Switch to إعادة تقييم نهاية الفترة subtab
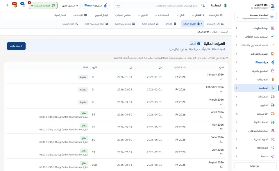The image size is (279, 171). point(96,24)
